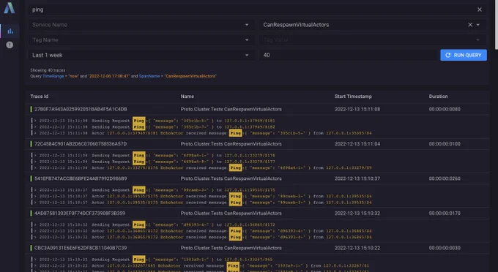498x272 pixels.
Task: Click timestamp 2022-12-13 15:11:08 in first row
Action: pyautogui.click(x=357, y=109)
